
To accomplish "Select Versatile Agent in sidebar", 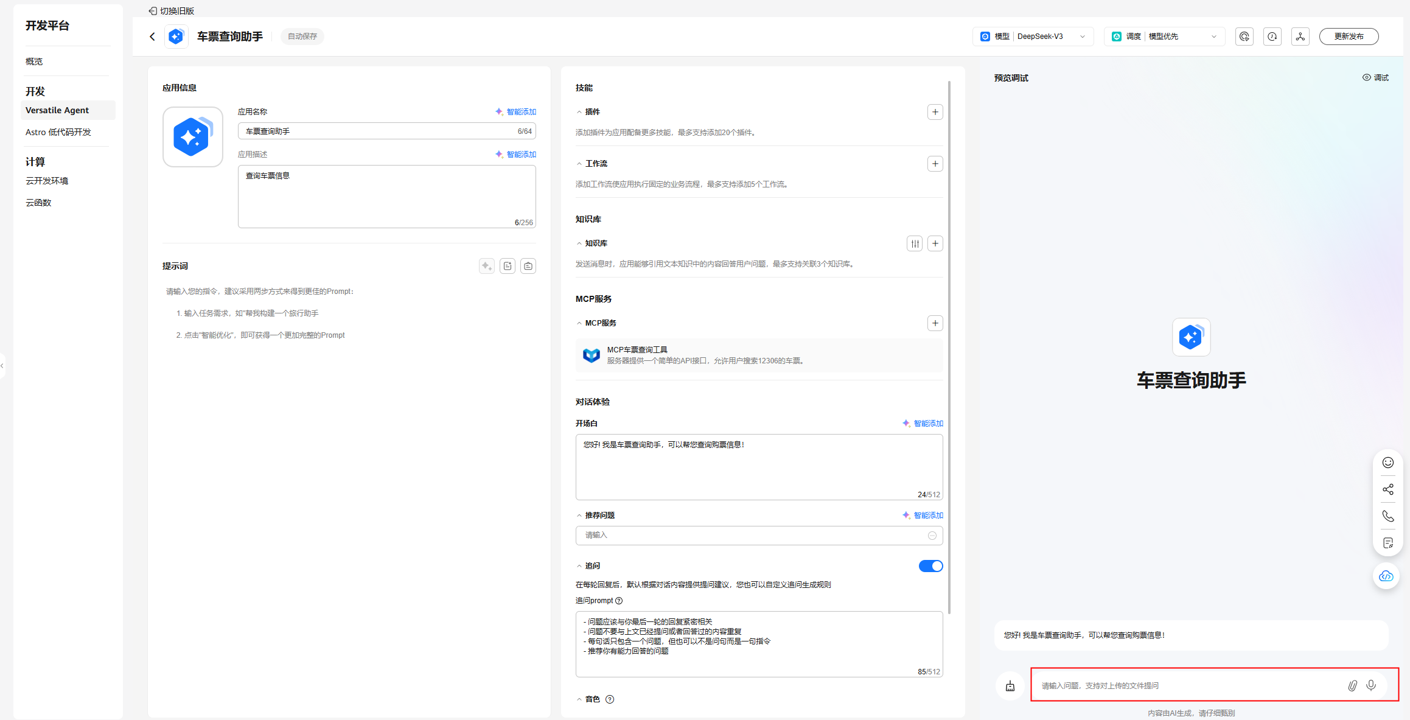I will [x=57, y=110].
